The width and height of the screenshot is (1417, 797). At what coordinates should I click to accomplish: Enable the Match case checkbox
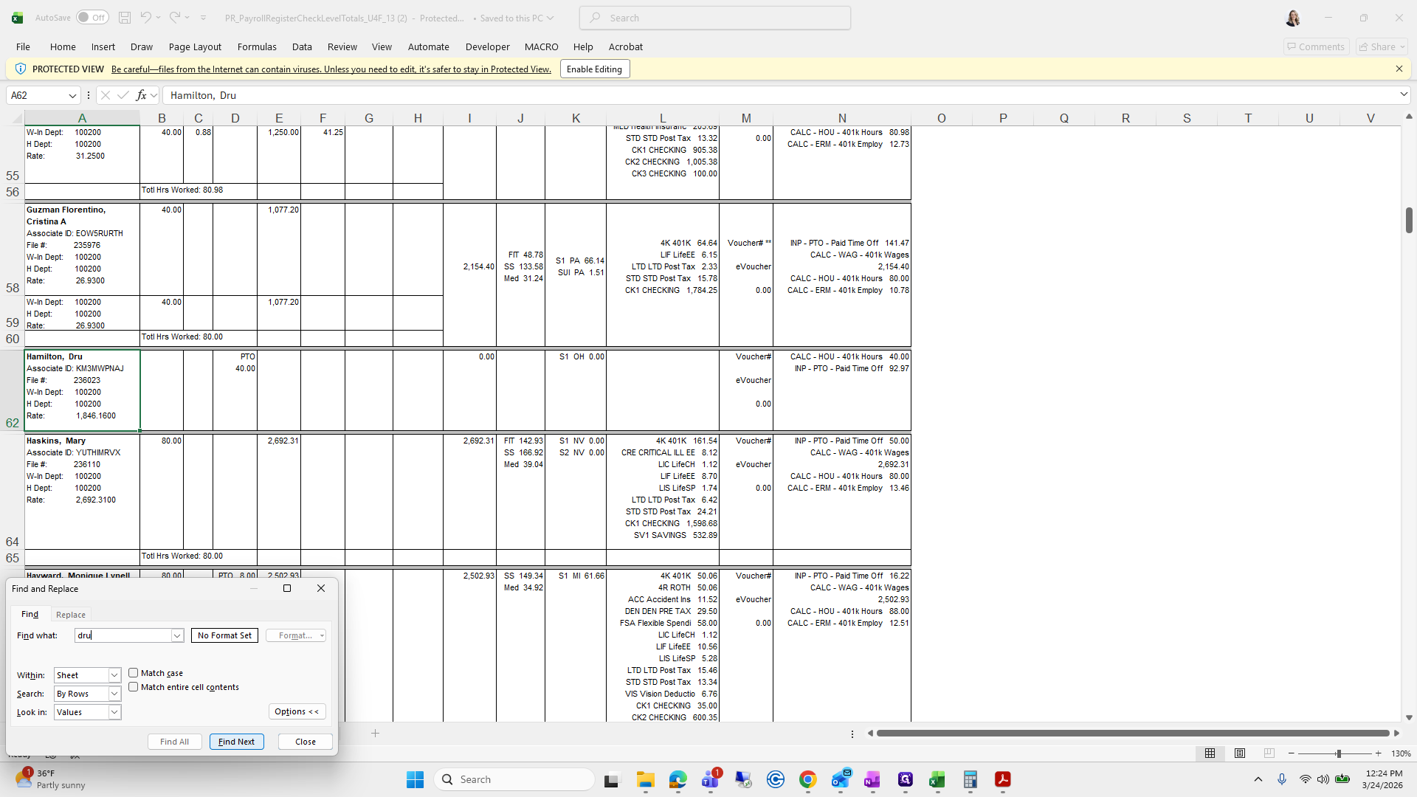(x=134, y=673)
